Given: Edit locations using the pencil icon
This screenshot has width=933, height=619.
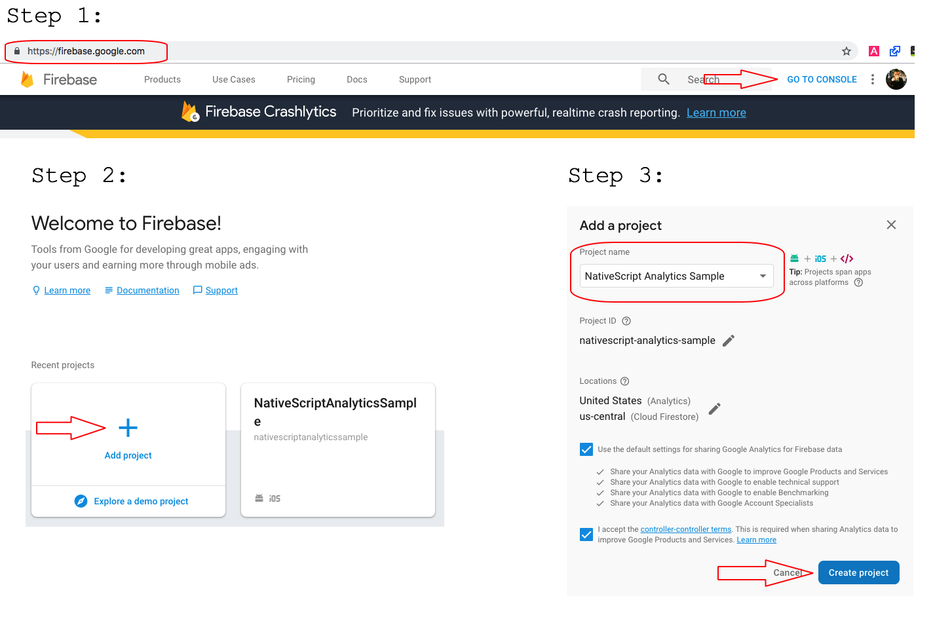Looking at the screenshot, I should [x=714, y=409].
